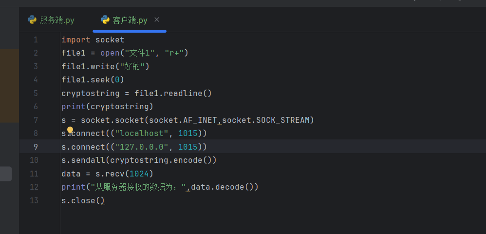486x234 pixels.
Task: Click line number 13 in the gutter
Action: click(x=34, y=200)
